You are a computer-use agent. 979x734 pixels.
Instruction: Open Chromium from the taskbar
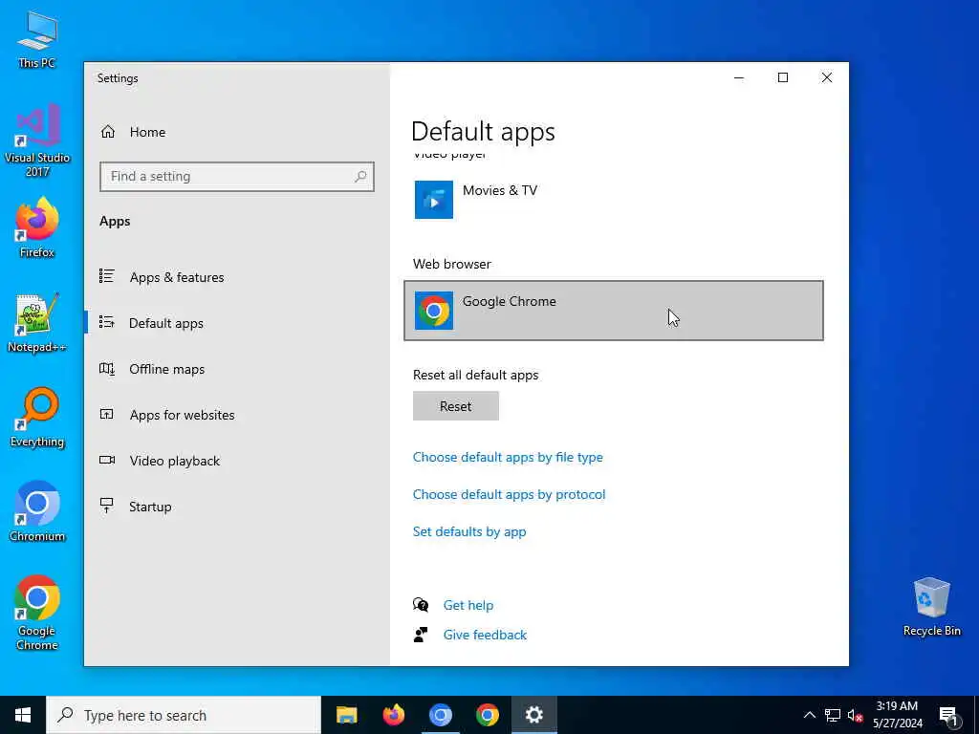point(440,715)
